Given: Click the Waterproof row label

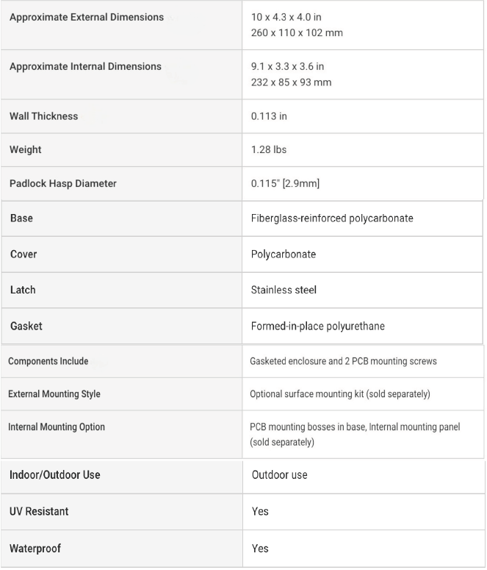Looking at the screenshot, I should tap(36, 549).
